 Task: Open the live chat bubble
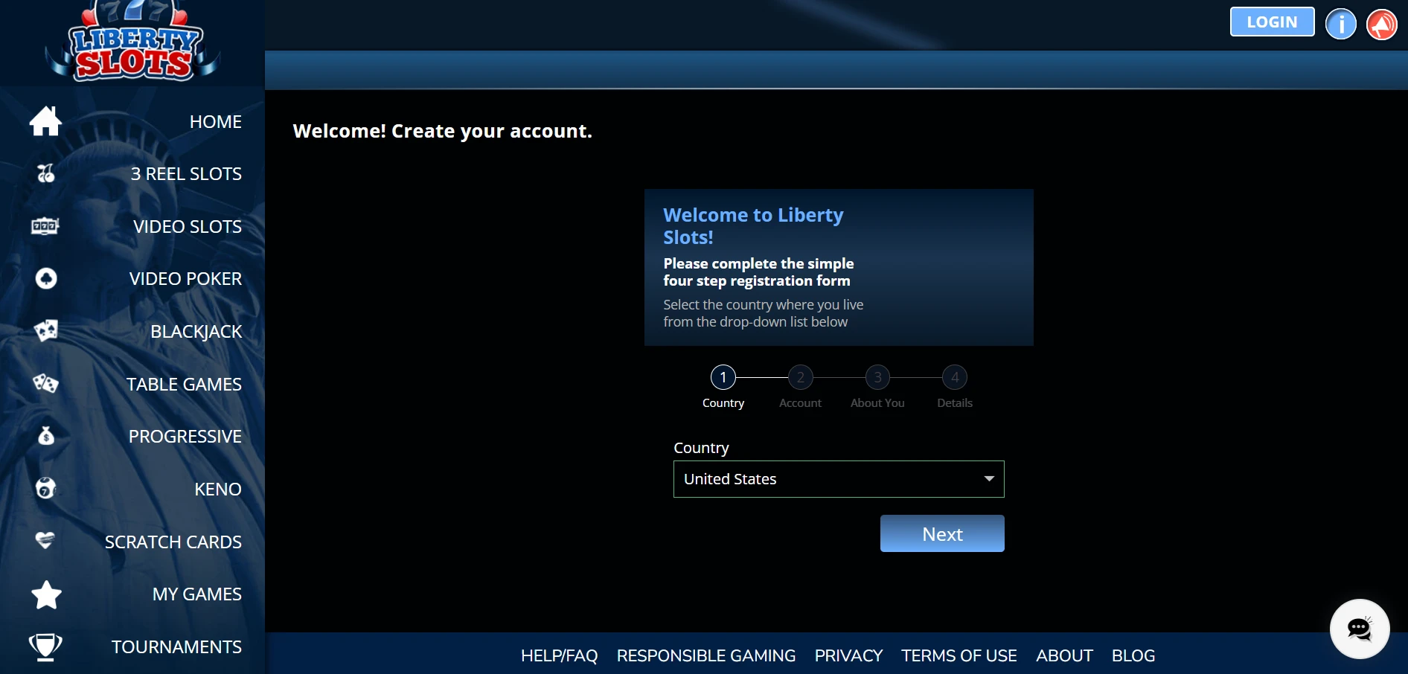coord(1360,629)
